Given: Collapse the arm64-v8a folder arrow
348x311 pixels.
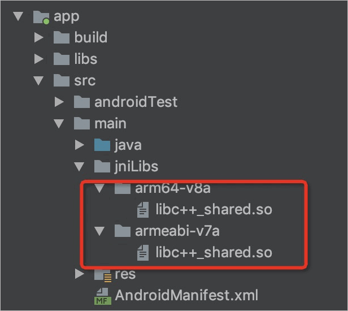Looking at the screenshot, I should pyautogui.click(x=99, y=188).
